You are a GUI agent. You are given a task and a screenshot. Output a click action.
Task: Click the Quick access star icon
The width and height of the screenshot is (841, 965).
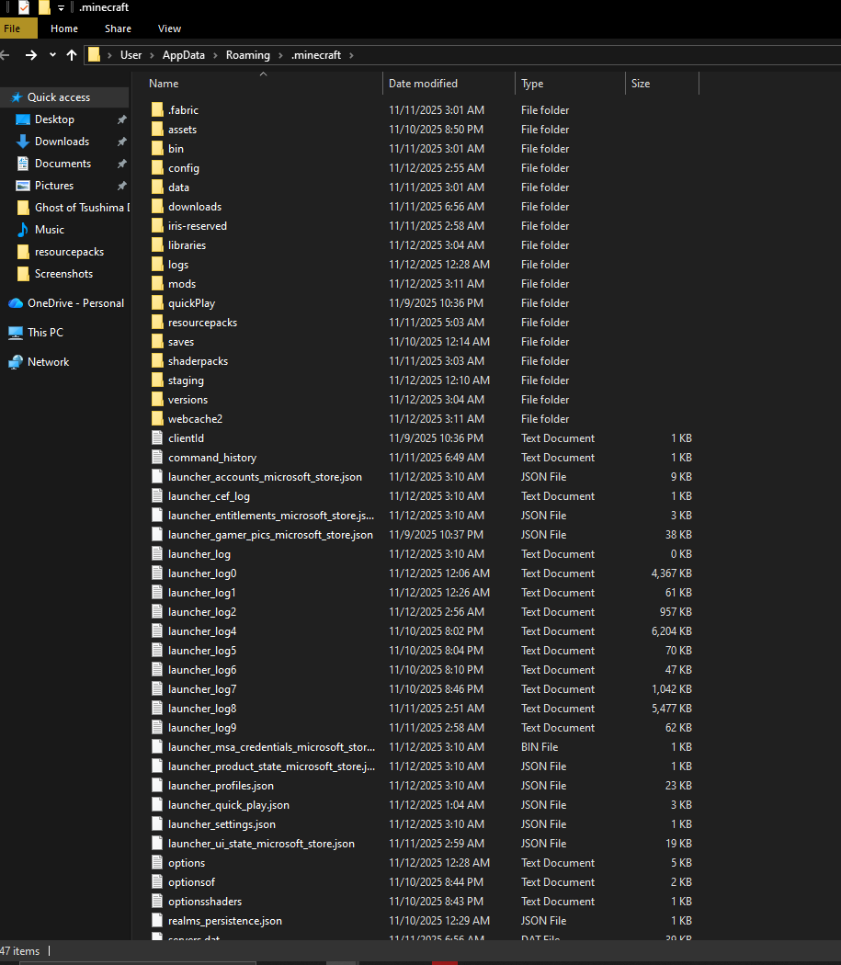(17, 97)
